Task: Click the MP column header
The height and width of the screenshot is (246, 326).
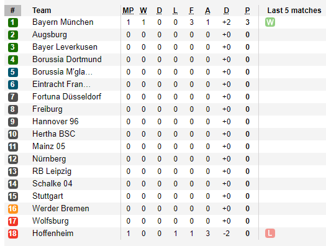Action: (128, 11)
